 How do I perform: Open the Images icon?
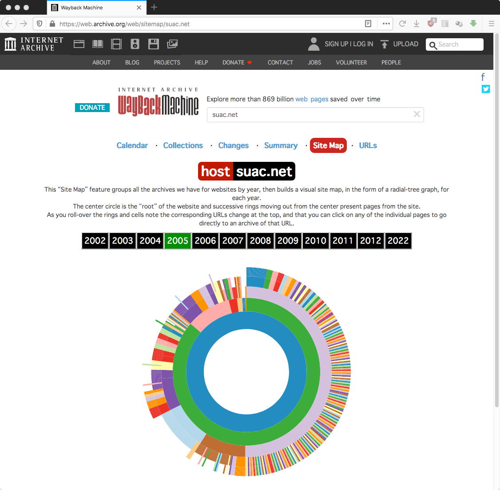[x=172, y=44]
